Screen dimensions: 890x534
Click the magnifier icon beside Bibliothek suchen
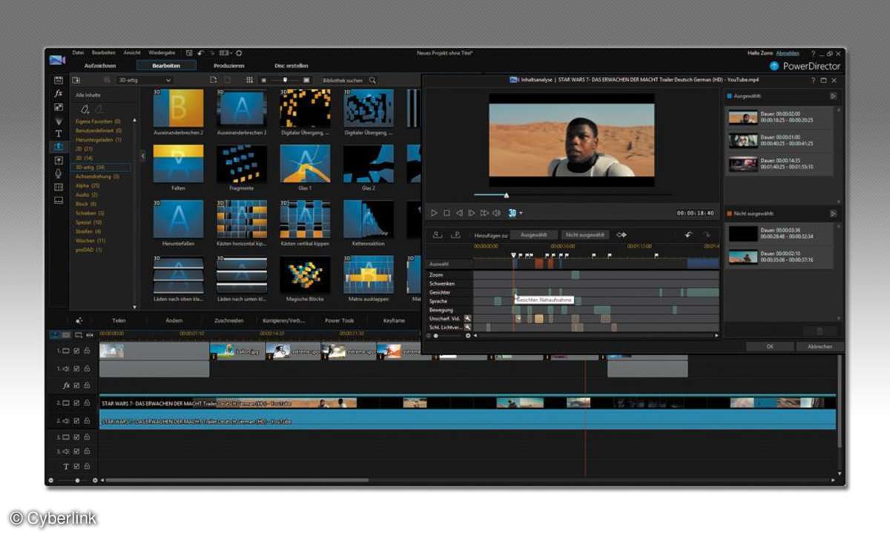(x=372, y=80)
